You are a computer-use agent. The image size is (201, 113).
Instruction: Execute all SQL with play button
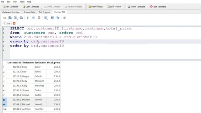[28, 18]
